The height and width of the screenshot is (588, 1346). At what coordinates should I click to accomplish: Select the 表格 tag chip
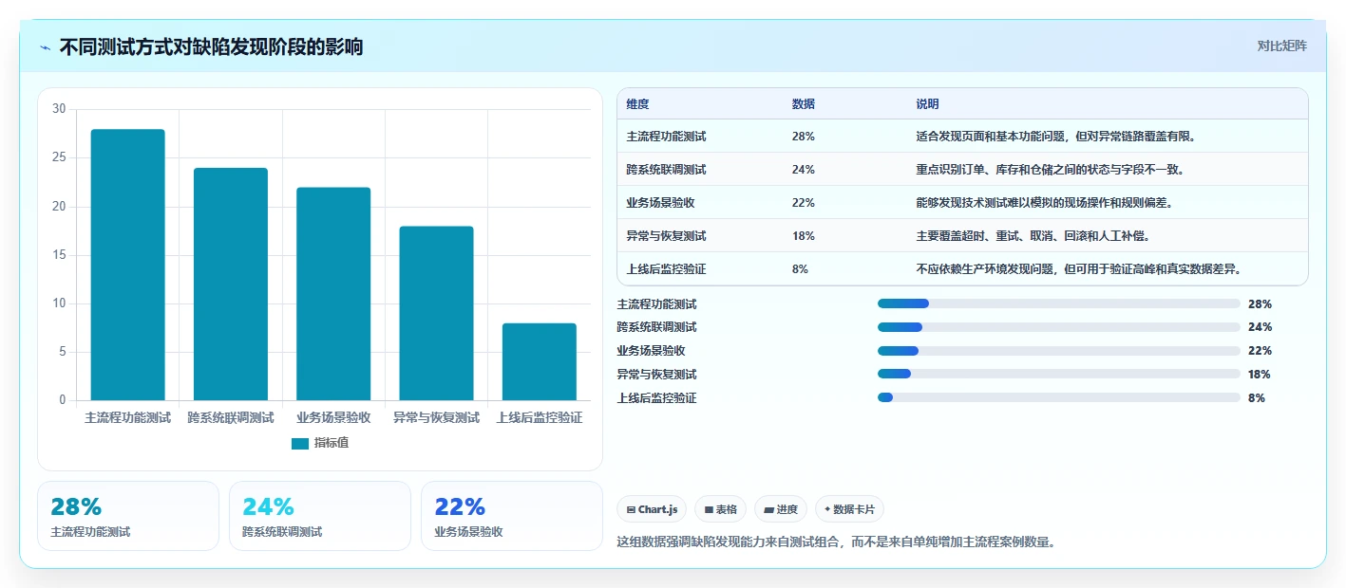point(721,509)
